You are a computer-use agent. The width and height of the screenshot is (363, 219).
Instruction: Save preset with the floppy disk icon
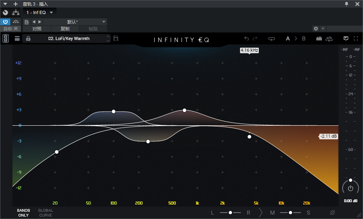pos(116,38)
